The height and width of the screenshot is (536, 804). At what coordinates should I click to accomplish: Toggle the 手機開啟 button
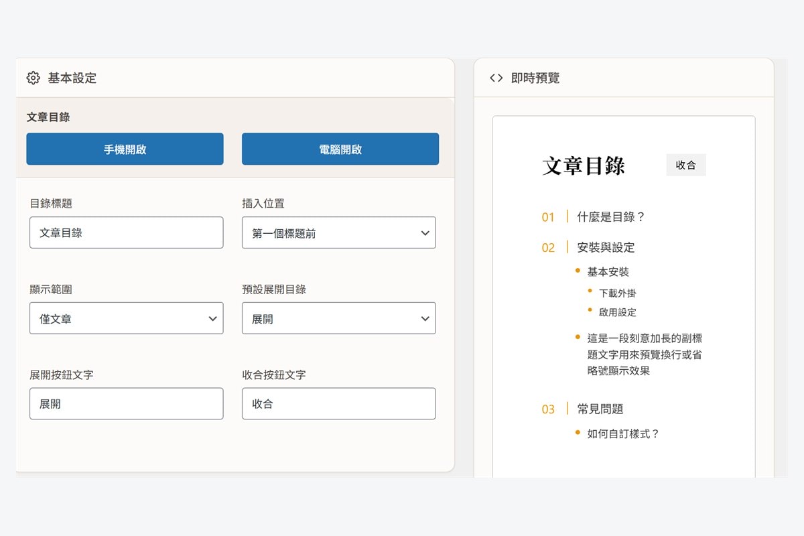[x=125, y=149]
